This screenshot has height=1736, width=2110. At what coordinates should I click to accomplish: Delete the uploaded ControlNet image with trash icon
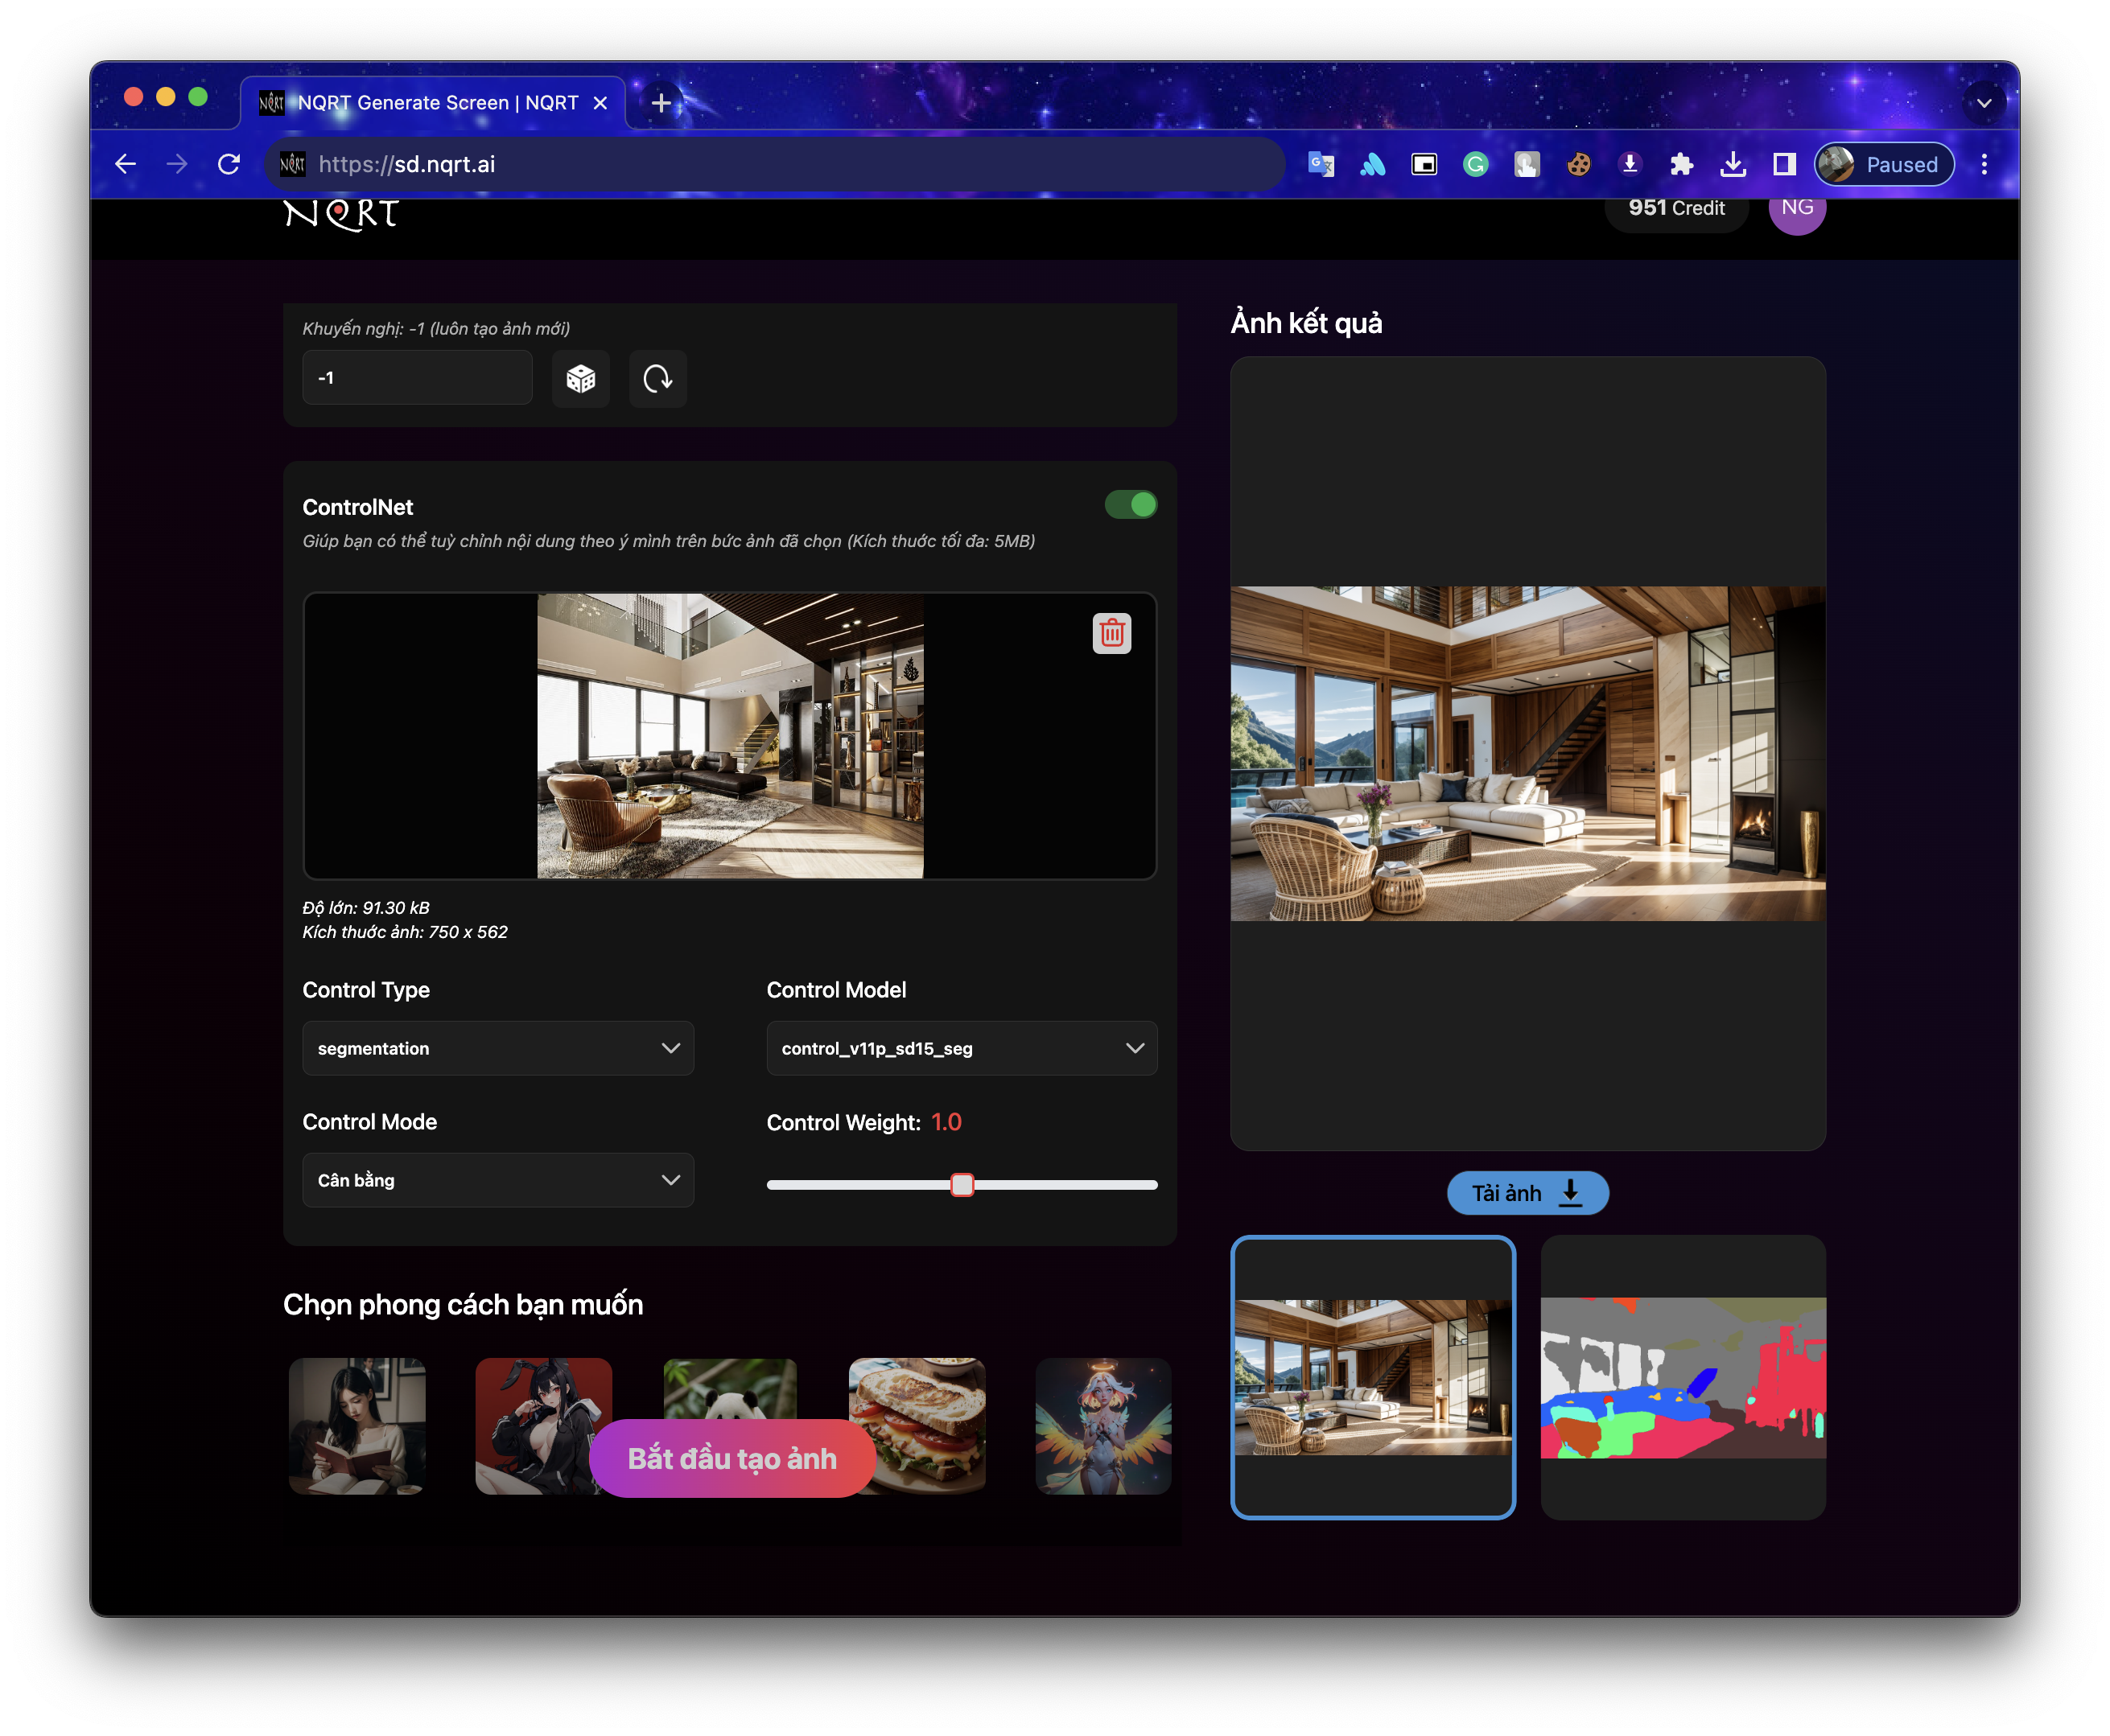tap(1111, 633)
